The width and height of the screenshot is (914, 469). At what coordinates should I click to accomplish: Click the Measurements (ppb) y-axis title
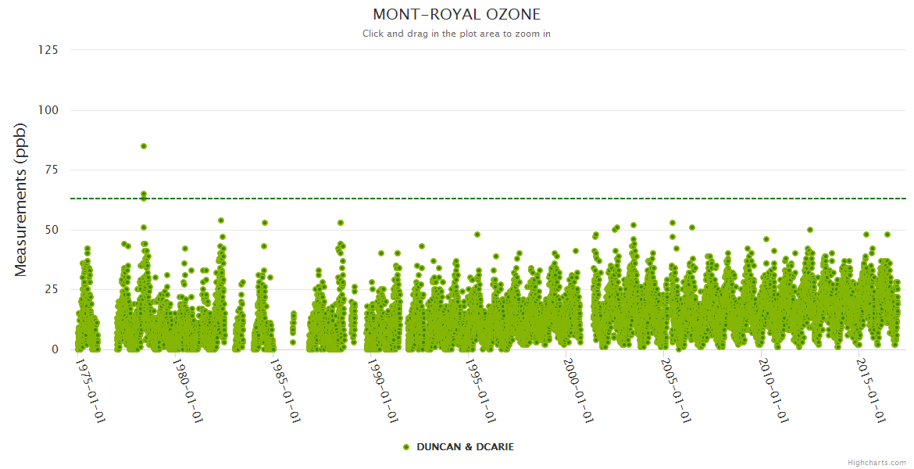pos(21,199)
